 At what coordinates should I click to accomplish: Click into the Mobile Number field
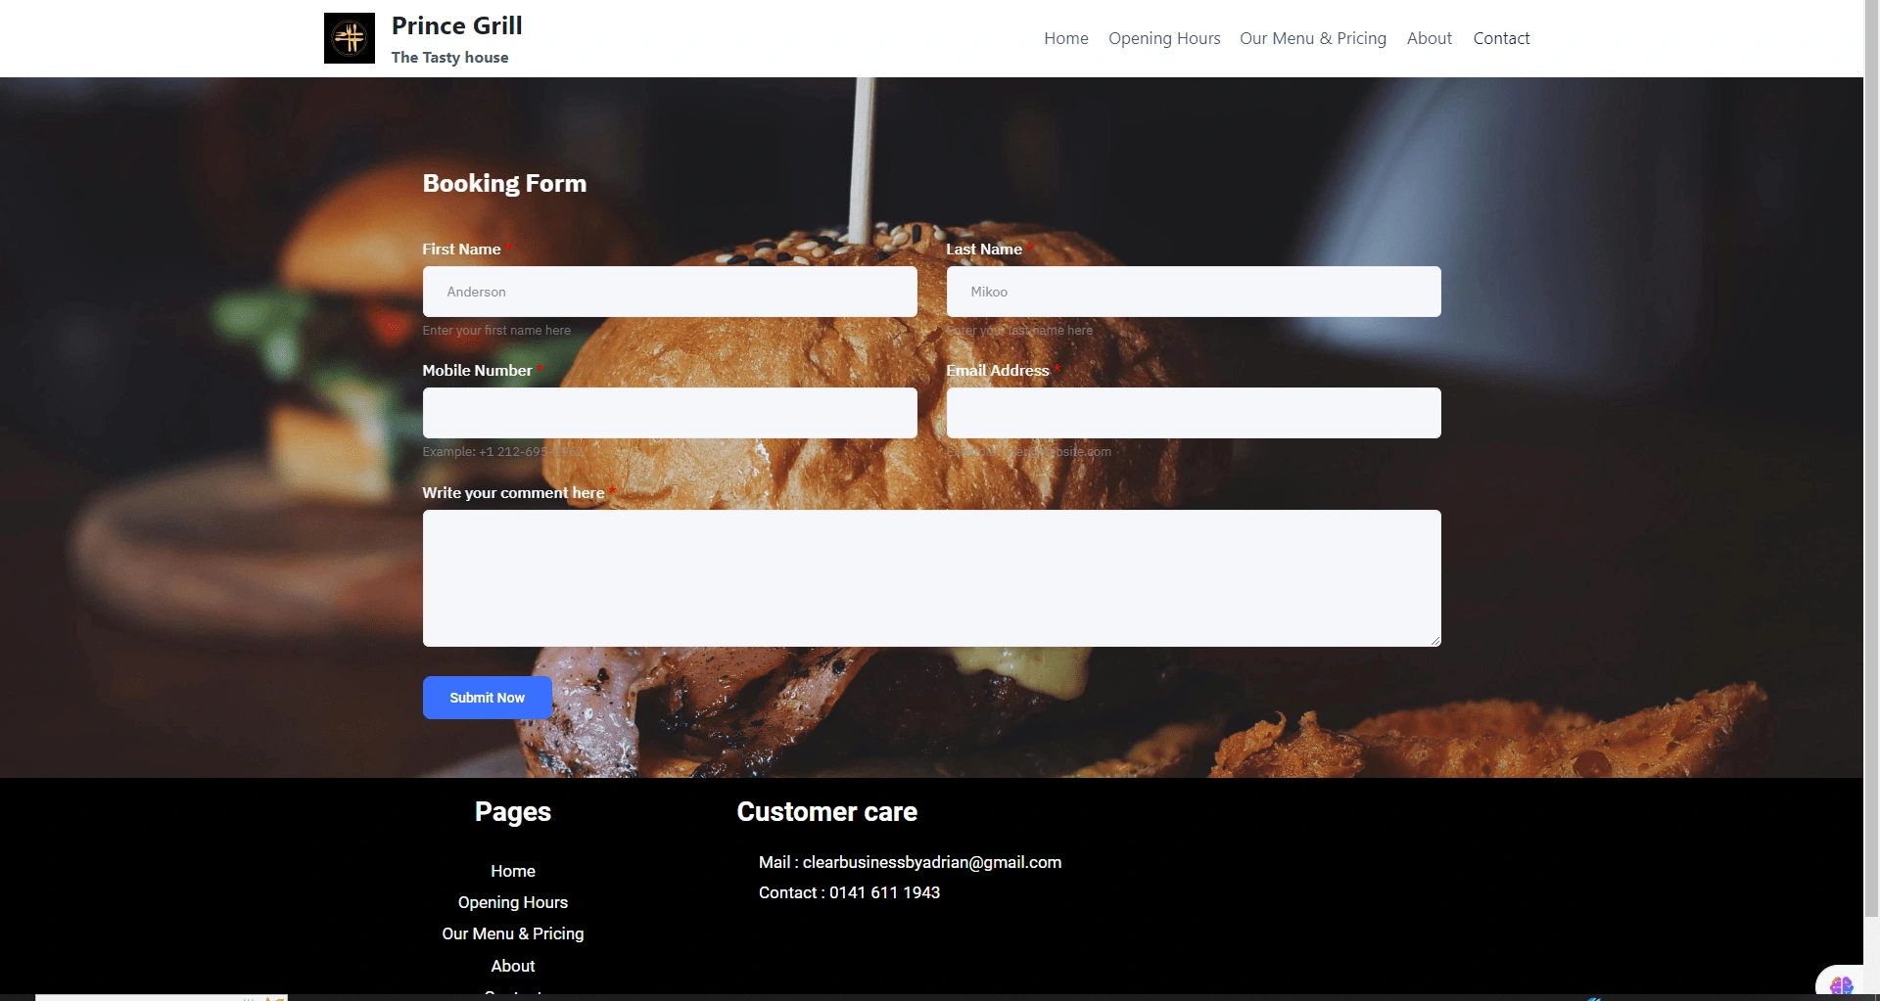(670, 413)
